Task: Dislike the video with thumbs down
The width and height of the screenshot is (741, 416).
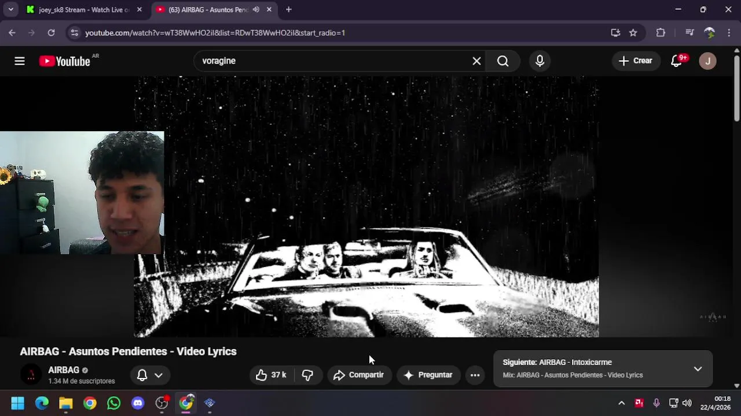Action: pyautogui.click(x=307, y=375)
